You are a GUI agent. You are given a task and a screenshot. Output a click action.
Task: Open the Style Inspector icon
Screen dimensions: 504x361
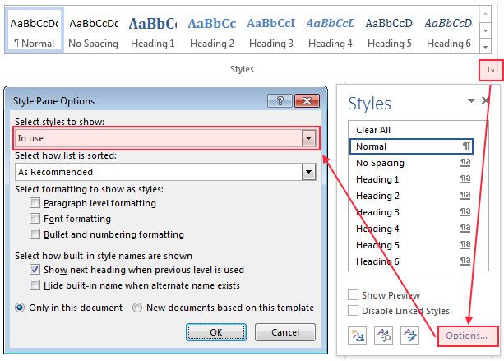[383, 334]
